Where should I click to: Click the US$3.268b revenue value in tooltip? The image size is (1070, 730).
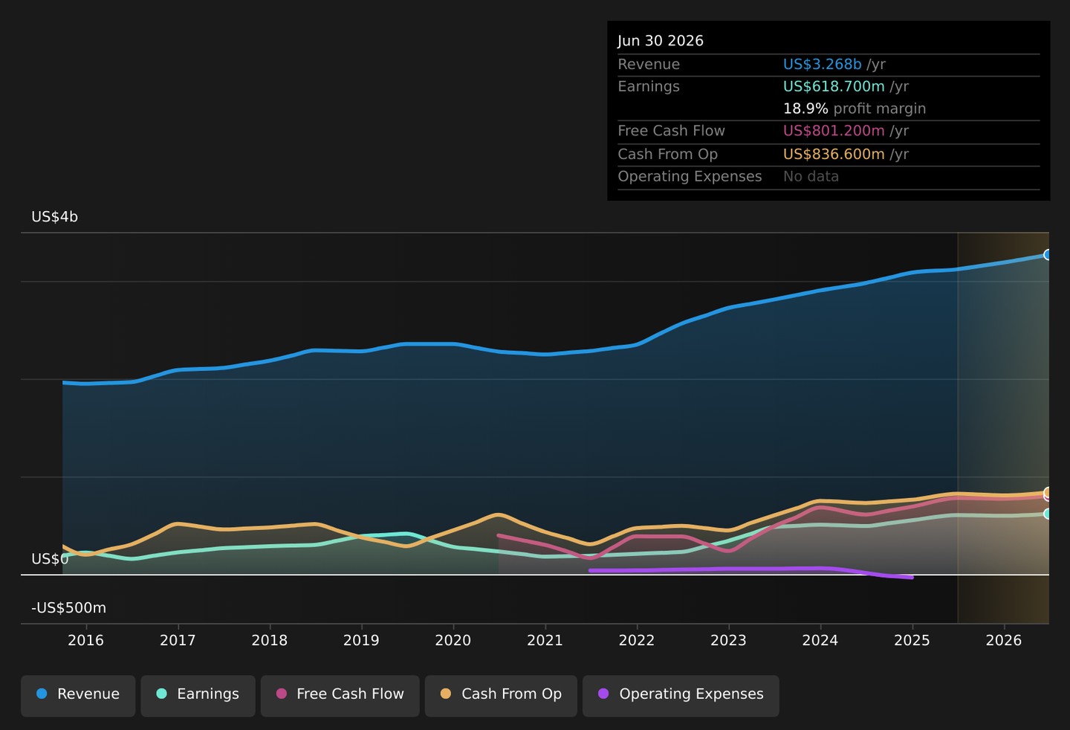tap(823, 65)
